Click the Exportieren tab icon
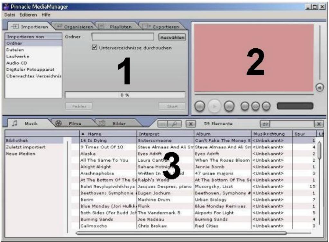Screen dimensions: 329x242 pyautogui.click(x=146, y=26)
